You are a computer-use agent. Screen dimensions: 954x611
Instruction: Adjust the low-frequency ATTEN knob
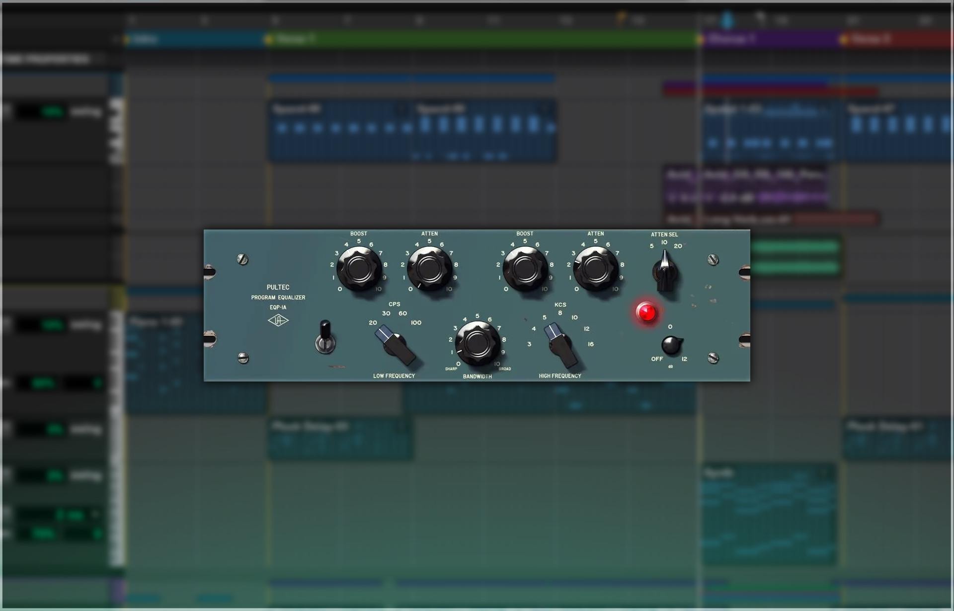click(430, 268)
